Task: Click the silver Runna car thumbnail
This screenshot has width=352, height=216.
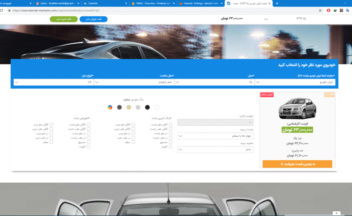Action: 297,108
